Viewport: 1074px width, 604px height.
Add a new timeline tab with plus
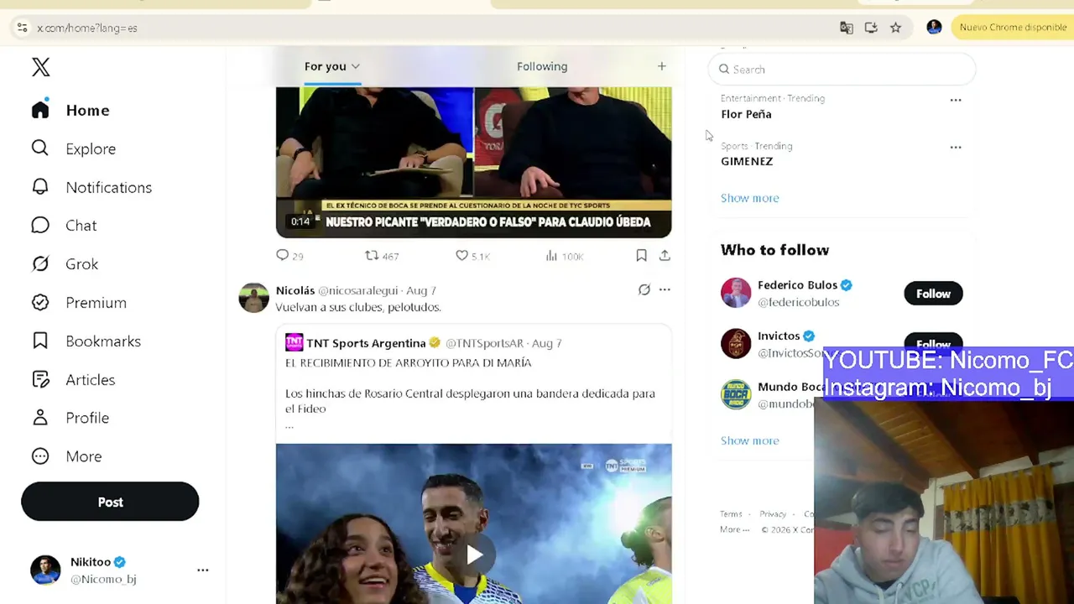coord(661,66)
